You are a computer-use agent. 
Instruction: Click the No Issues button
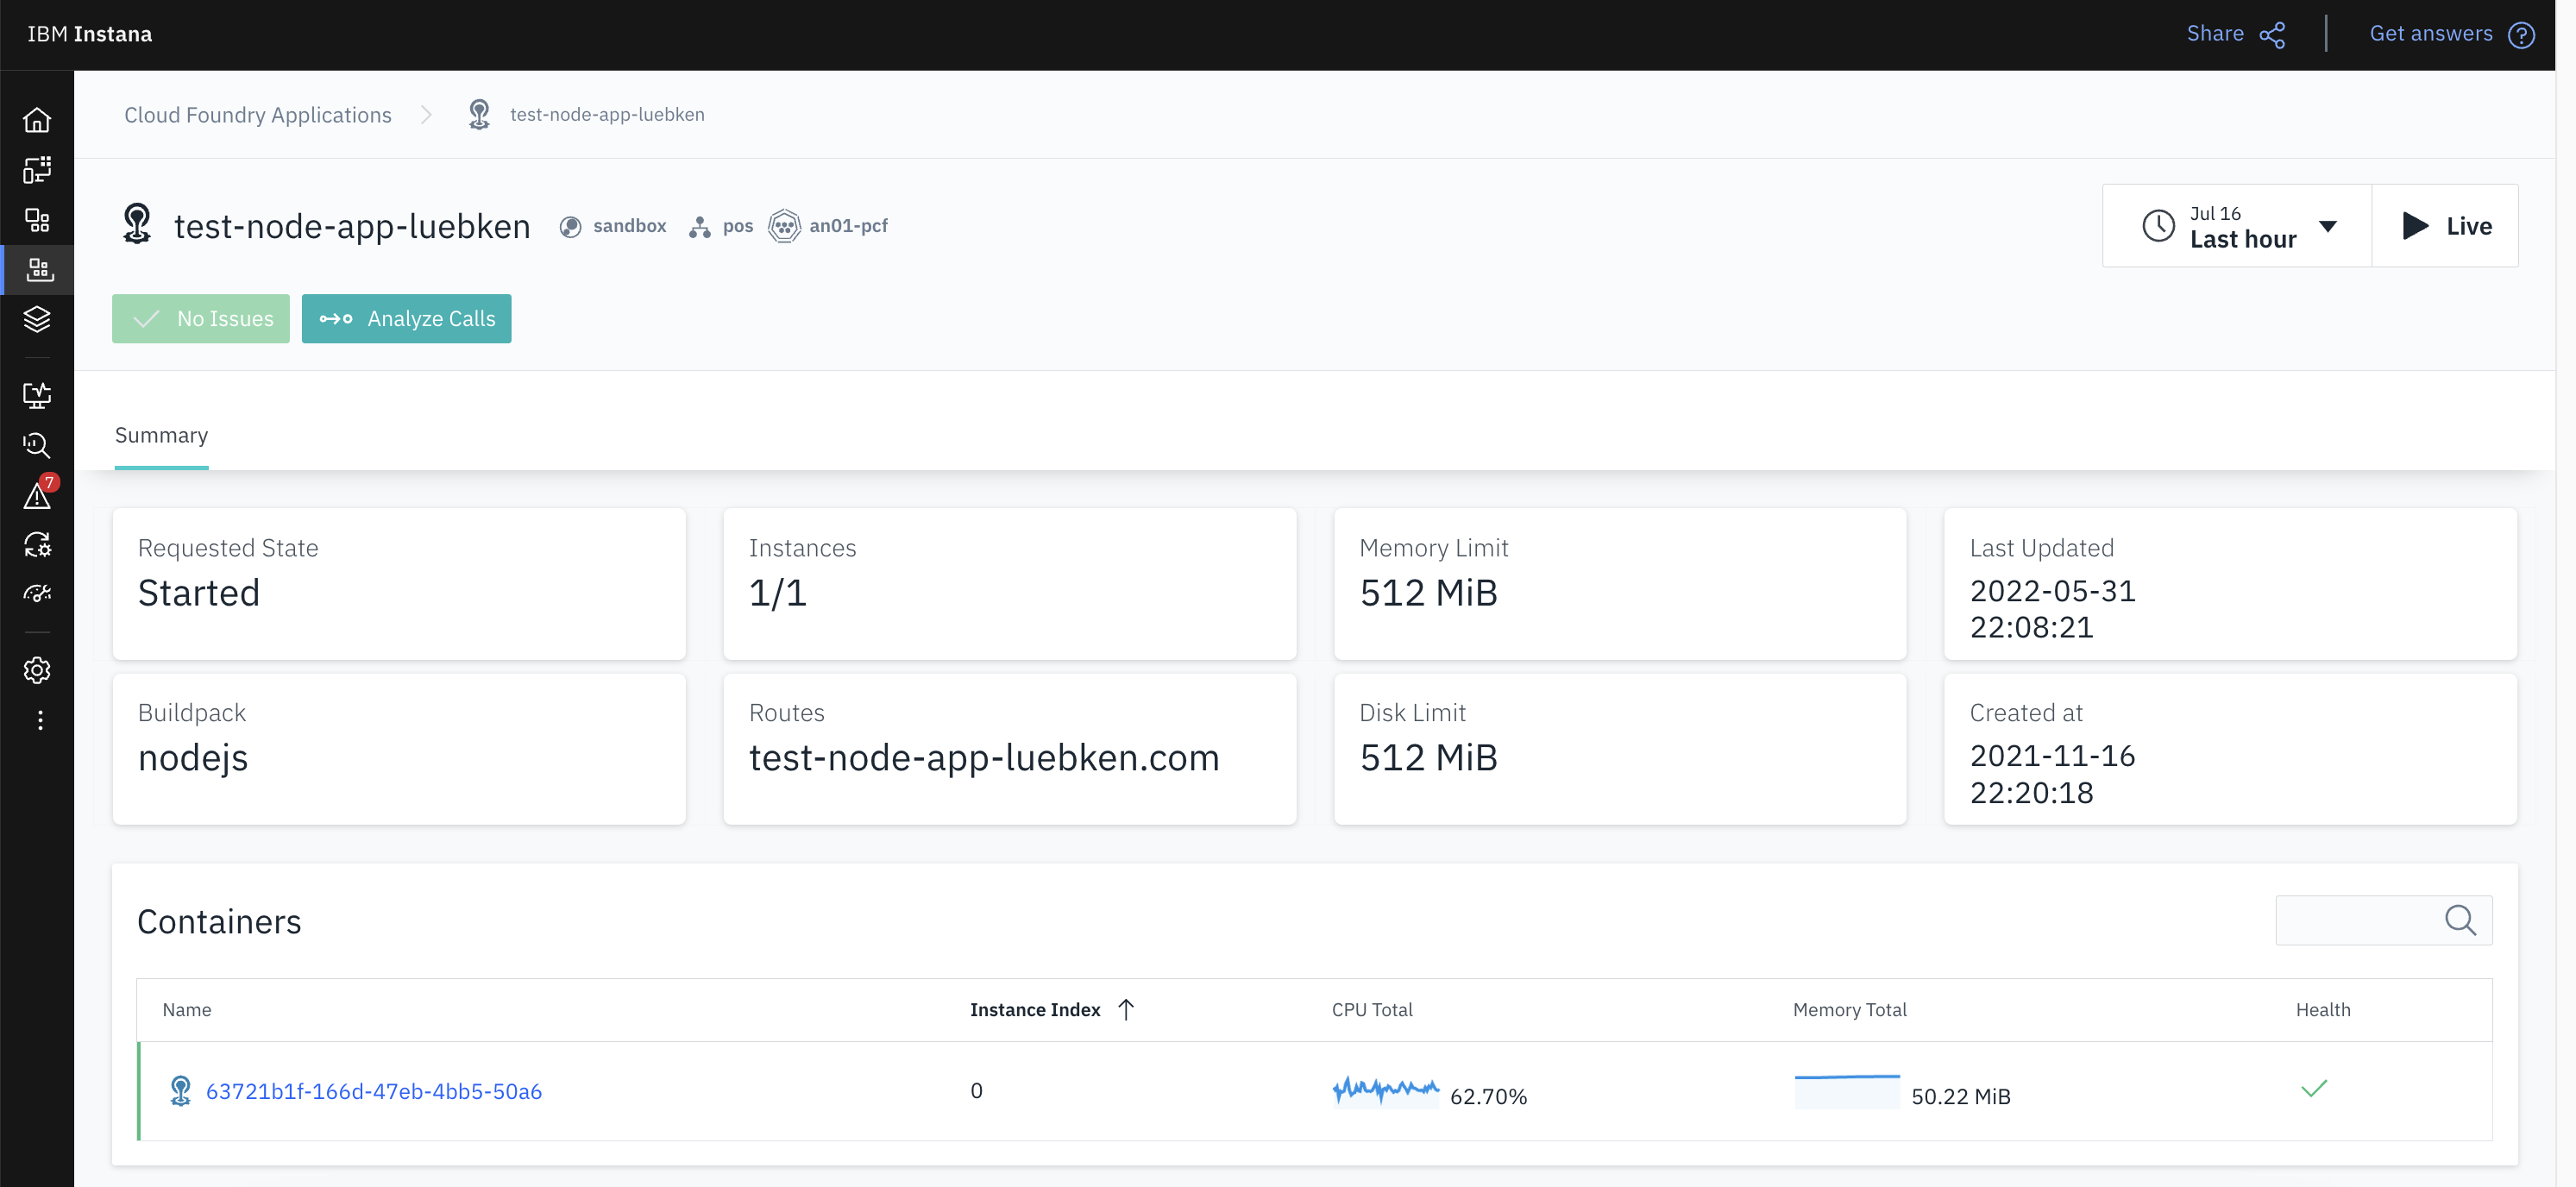point(201,319)
